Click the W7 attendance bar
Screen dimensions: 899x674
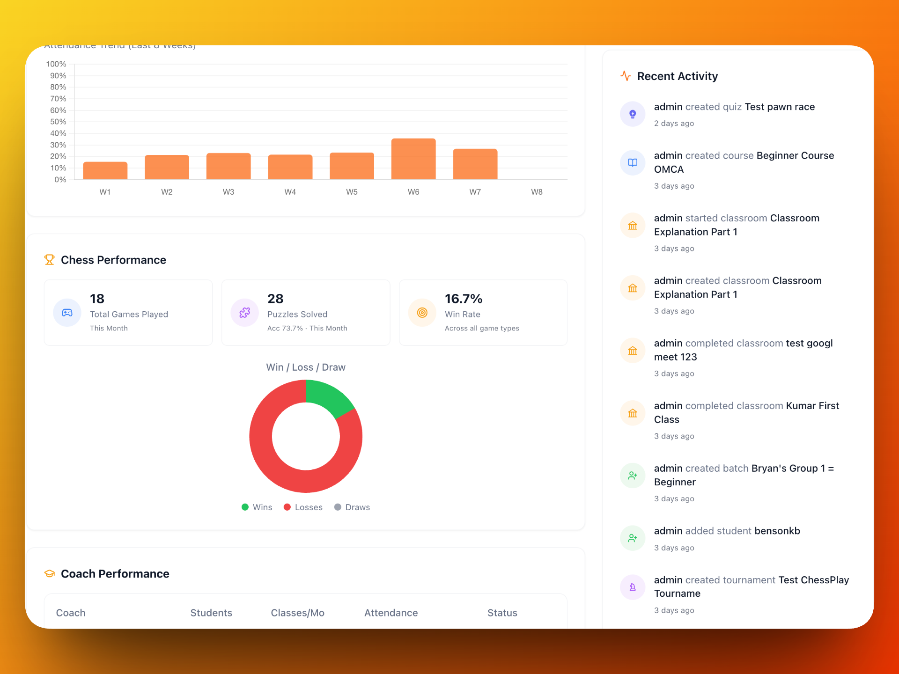click(475, 164)
